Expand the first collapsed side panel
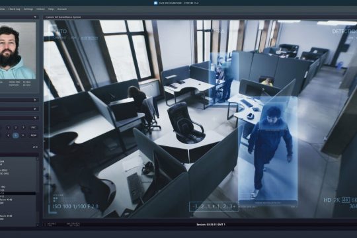Viewport: 357px width, 238px height. 35,100
